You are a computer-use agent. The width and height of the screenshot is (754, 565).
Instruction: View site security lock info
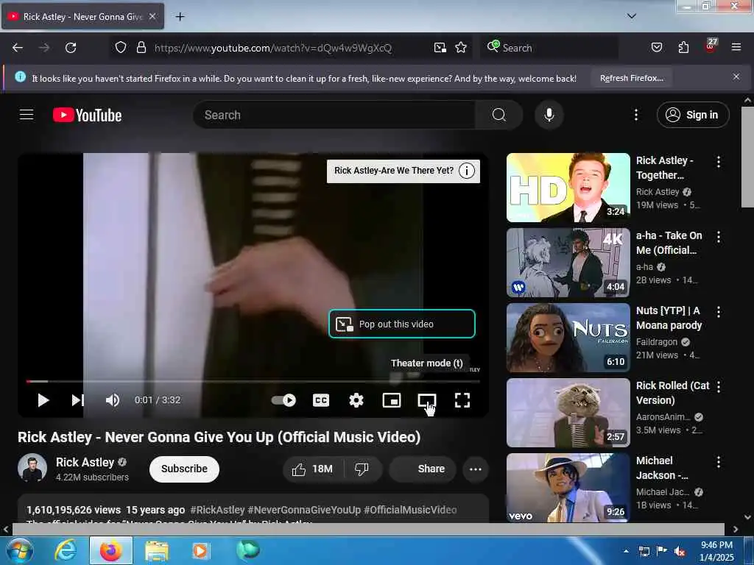pyautogui.click(x=141, y=47)
